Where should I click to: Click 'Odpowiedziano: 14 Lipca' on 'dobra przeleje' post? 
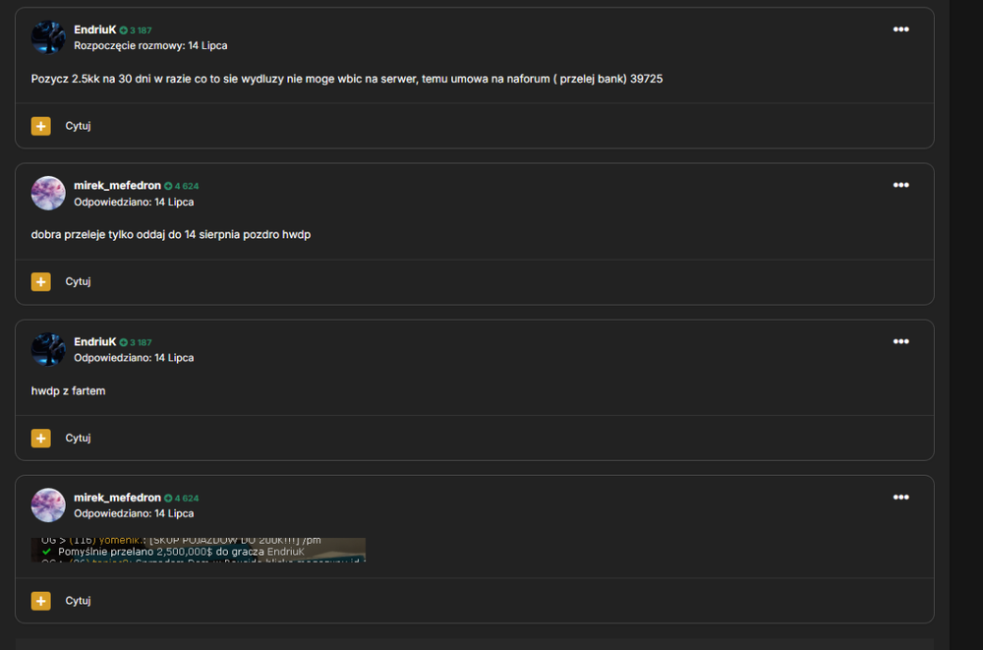[x=134, y=202]
